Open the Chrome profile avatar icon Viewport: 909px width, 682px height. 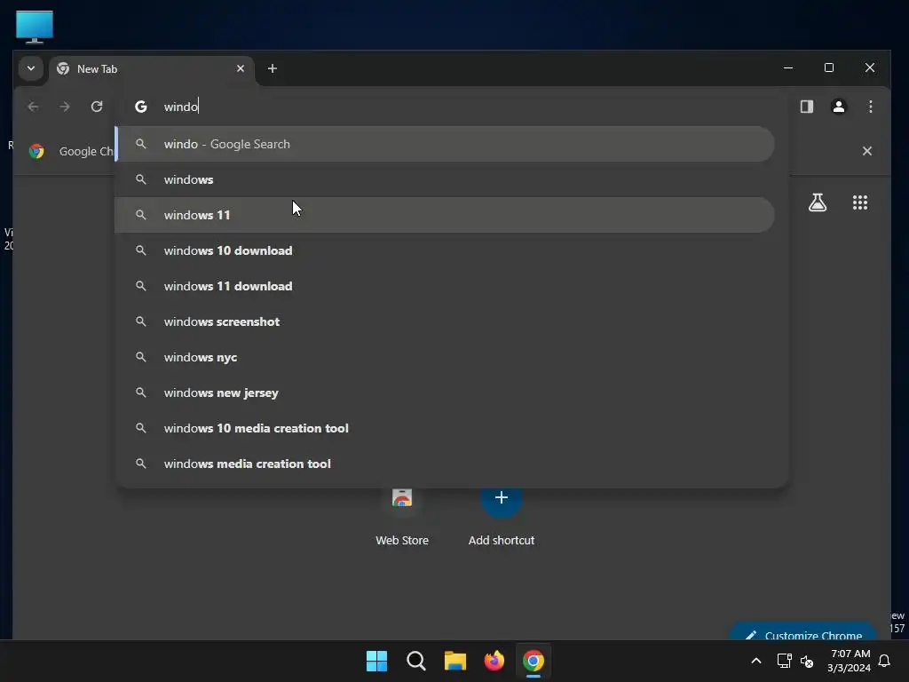pos(838,107)
